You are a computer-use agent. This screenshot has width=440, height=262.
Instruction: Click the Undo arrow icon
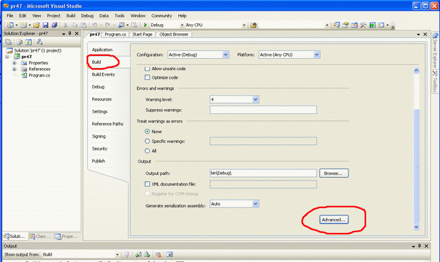tap(94, 25)
